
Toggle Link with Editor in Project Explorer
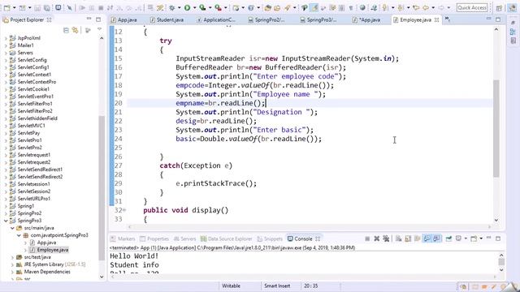[x=76, y=31]
